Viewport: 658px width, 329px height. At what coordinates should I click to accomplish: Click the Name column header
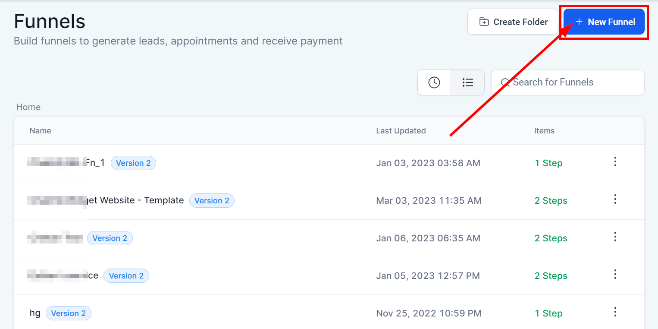coord(41,131)
